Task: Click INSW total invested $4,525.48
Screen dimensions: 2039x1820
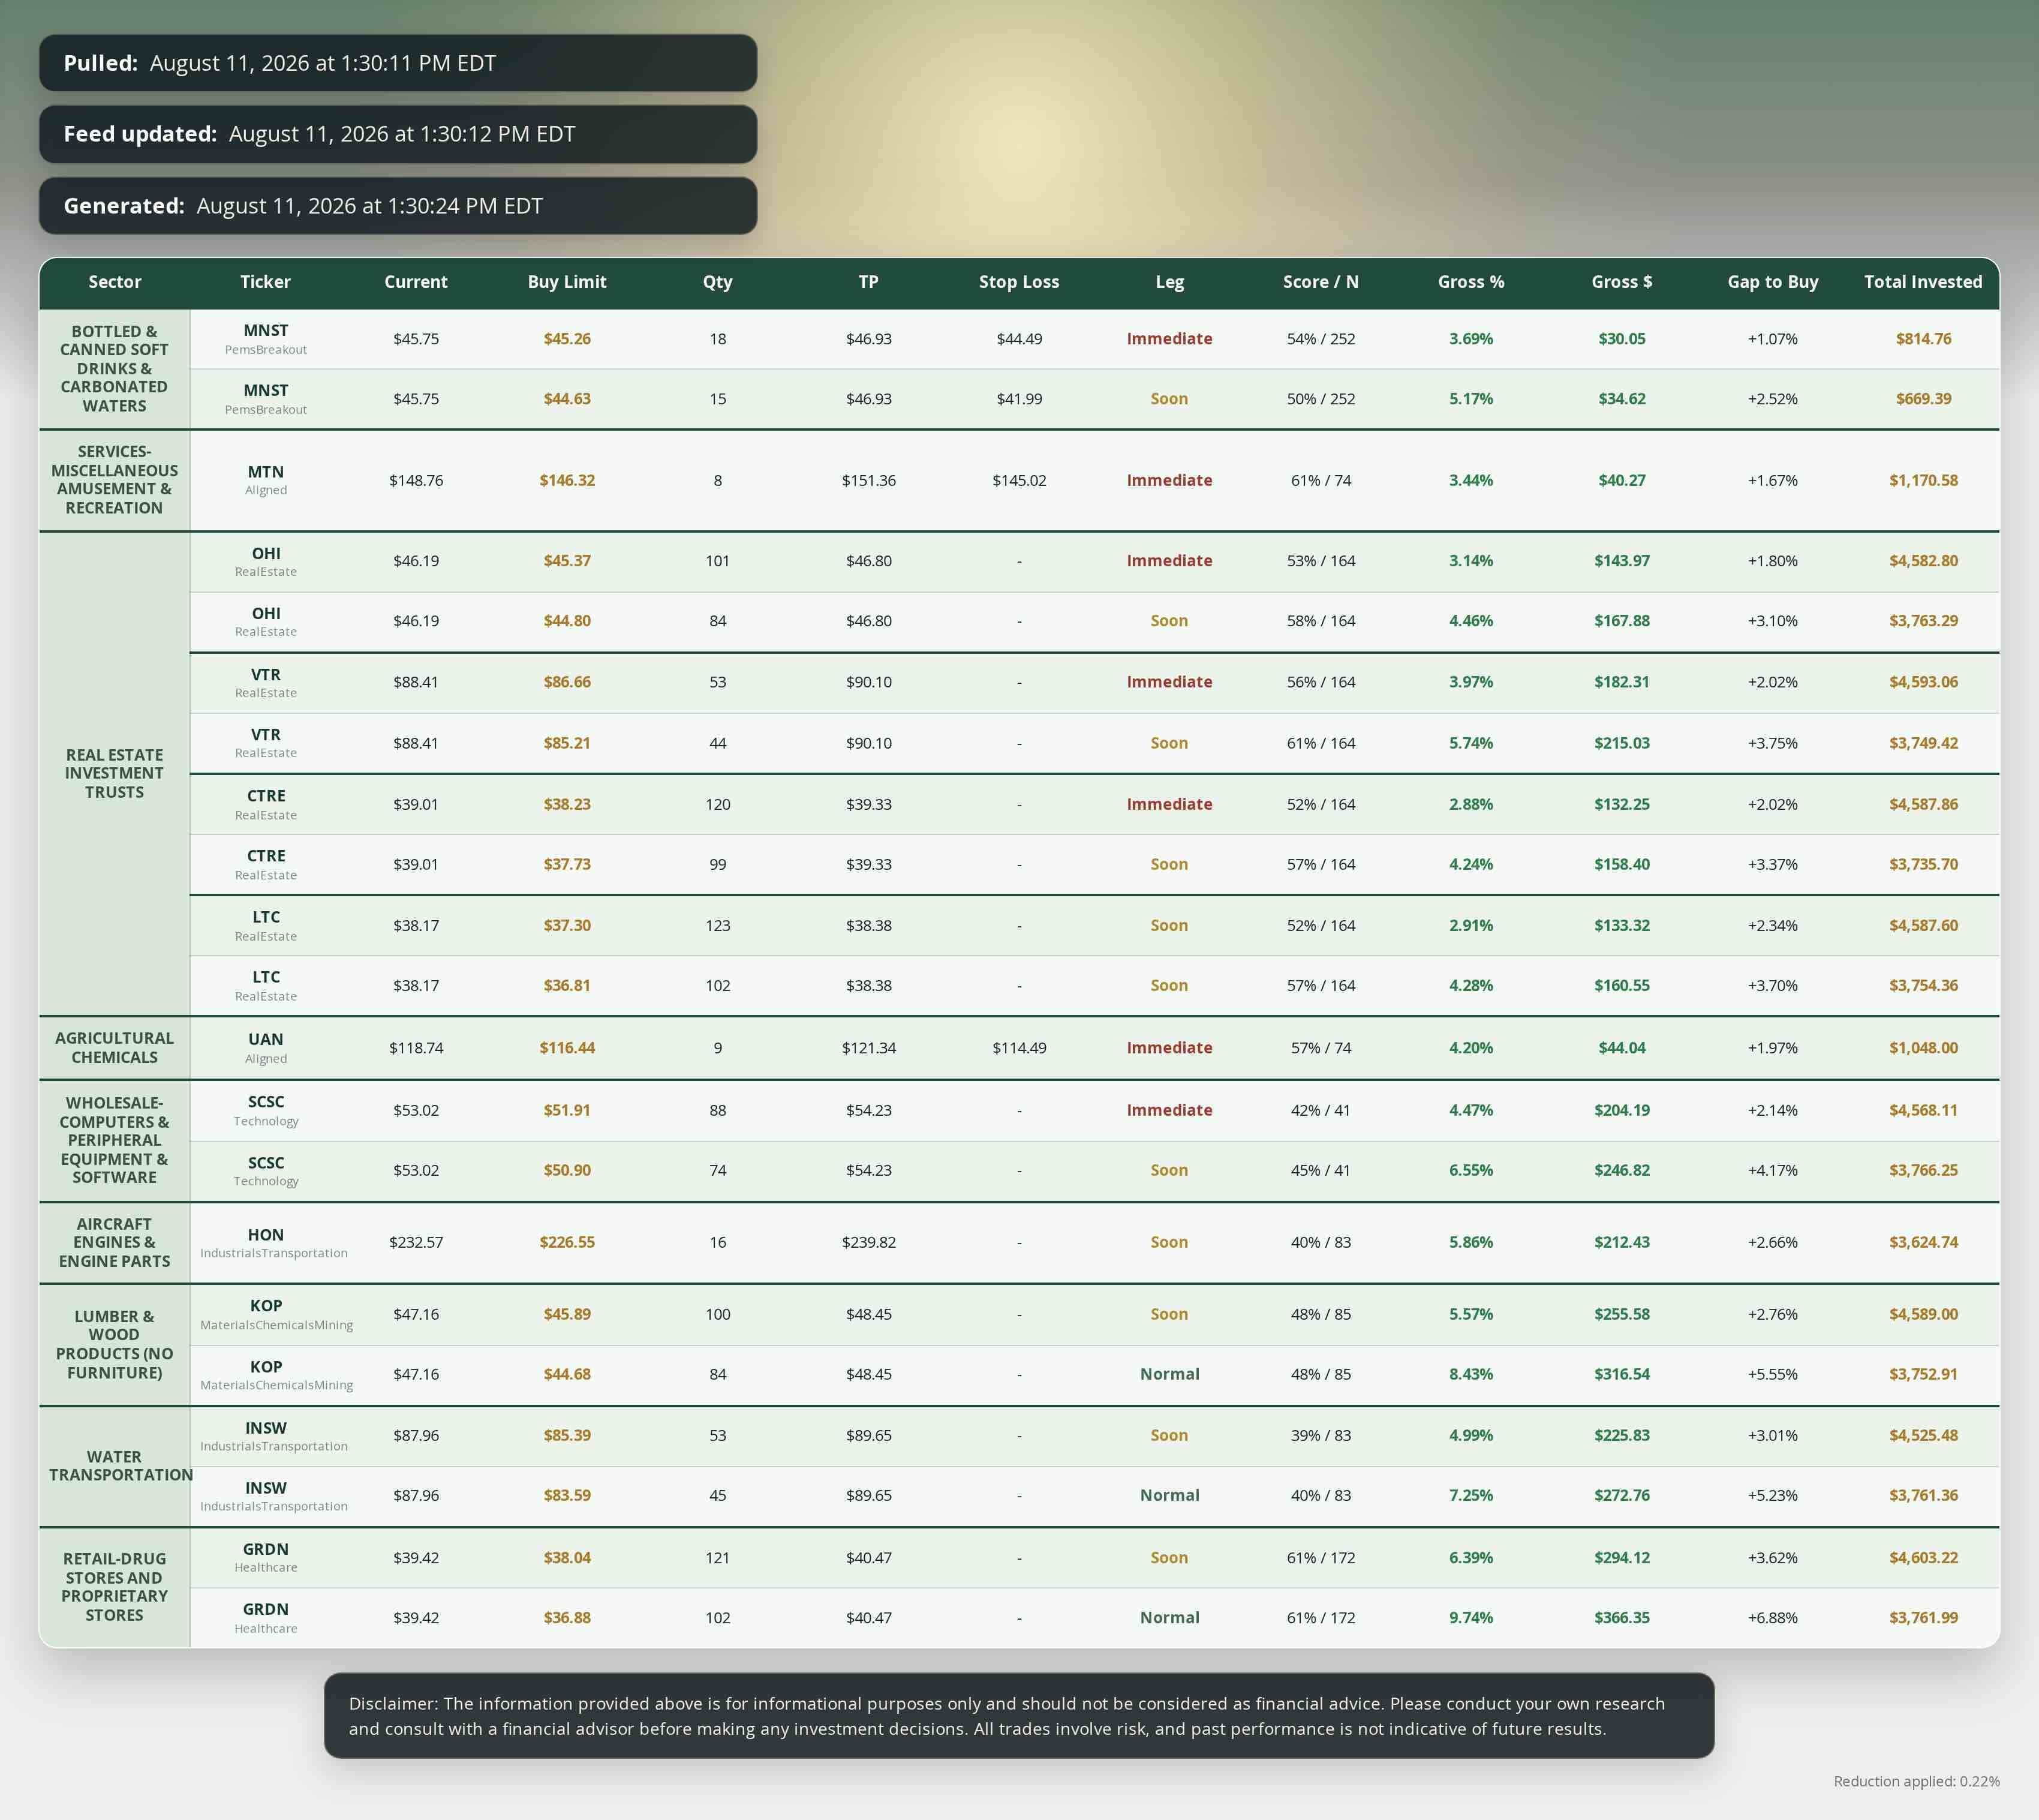Action: click(x=1923, y=1435)
